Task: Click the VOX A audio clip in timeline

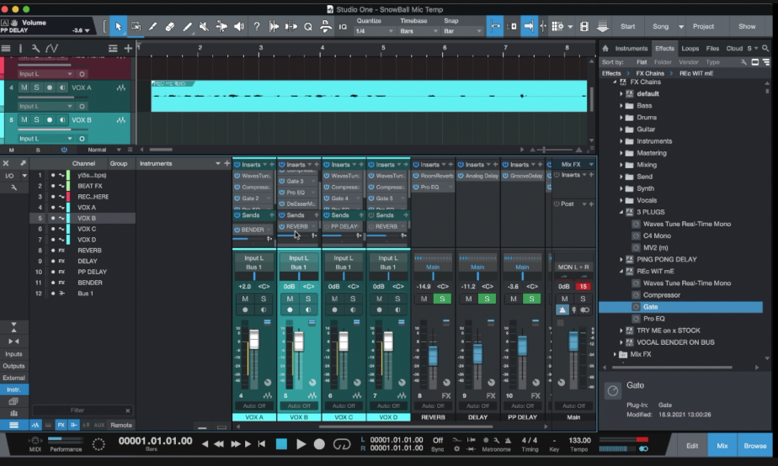Action: pyautogui.click(x=369, y=96)
